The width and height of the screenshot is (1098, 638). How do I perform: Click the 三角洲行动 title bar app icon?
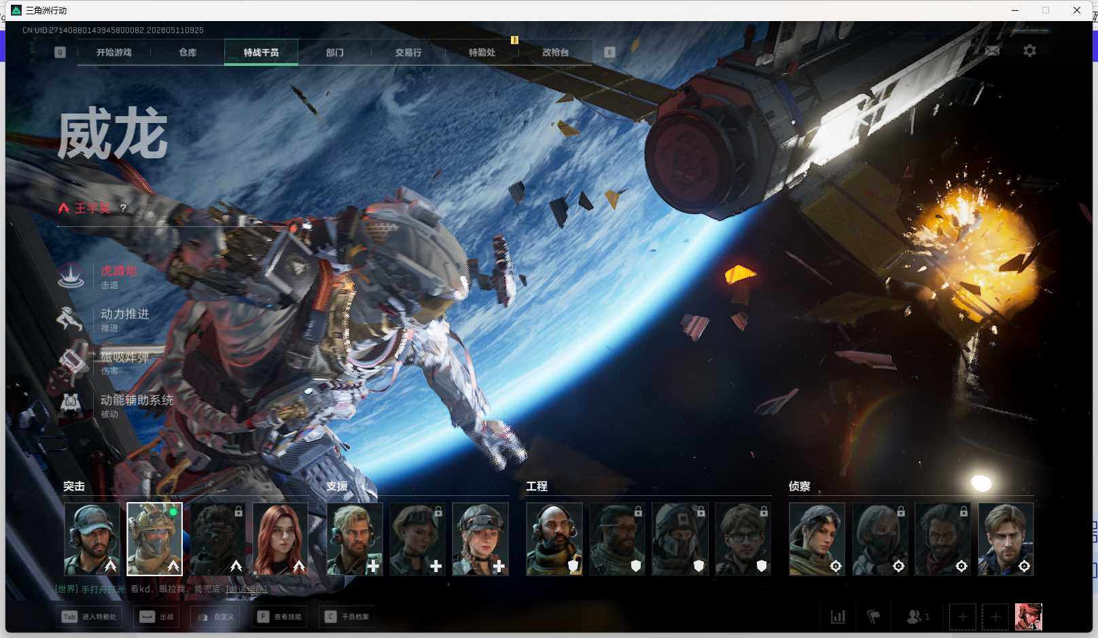(x=16, y=10)
